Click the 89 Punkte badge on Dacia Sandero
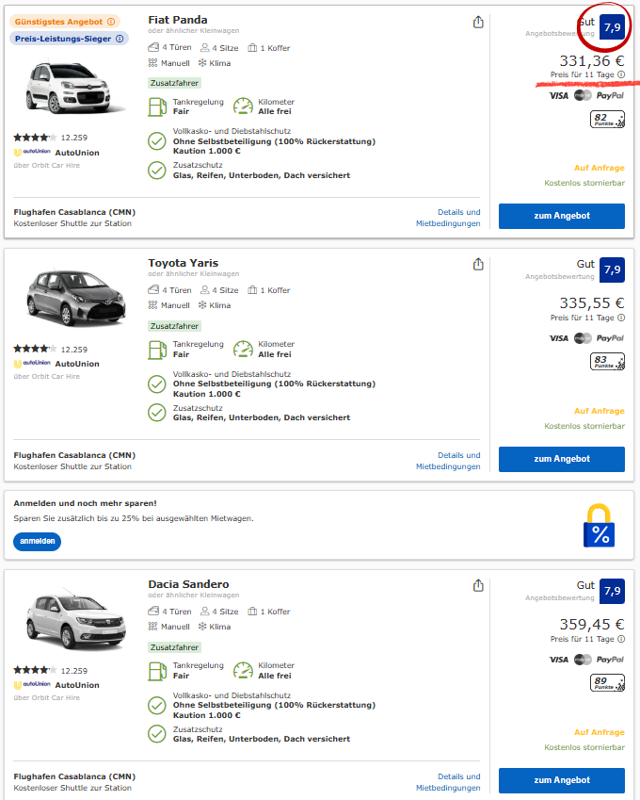Image resolution: width=640 pixels, height=800 pixels. [x=608, y=683]
